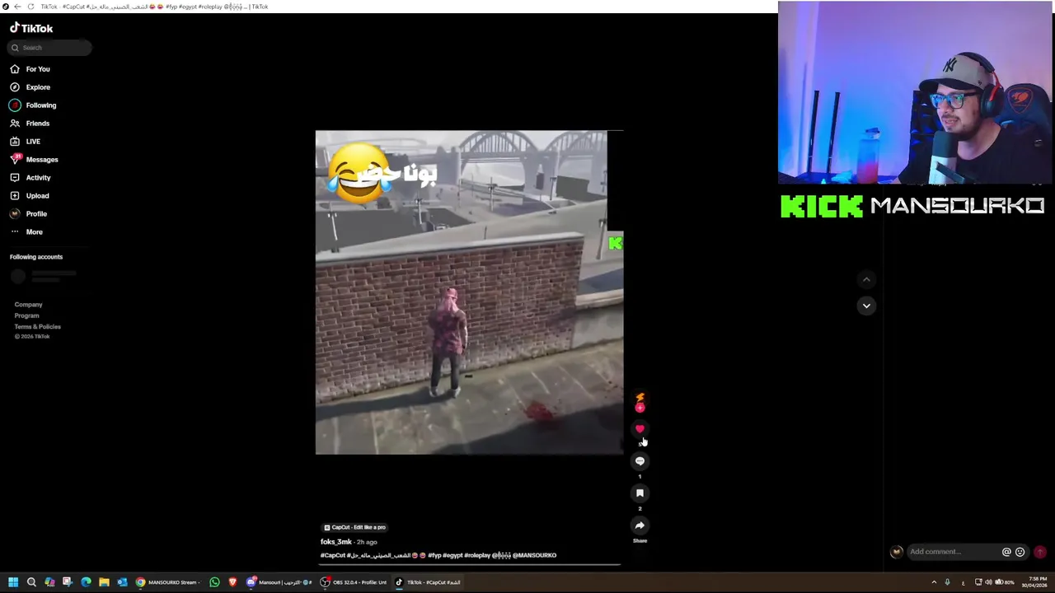Open the volume control in the tray
The image size is (1055, 593).
point(989,582)
